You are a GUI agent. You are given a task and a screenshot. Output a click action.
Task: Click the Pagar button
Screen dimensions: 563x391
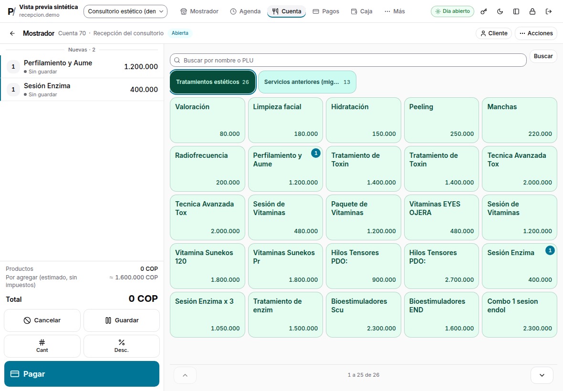82,374
